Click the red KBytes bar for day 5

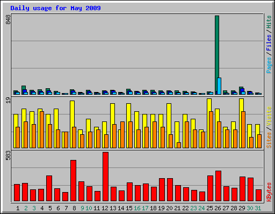(49, 188)
